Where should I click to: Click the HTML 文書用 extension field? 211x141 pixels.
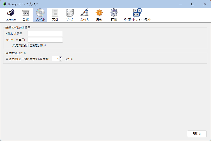tap(45, 34)
